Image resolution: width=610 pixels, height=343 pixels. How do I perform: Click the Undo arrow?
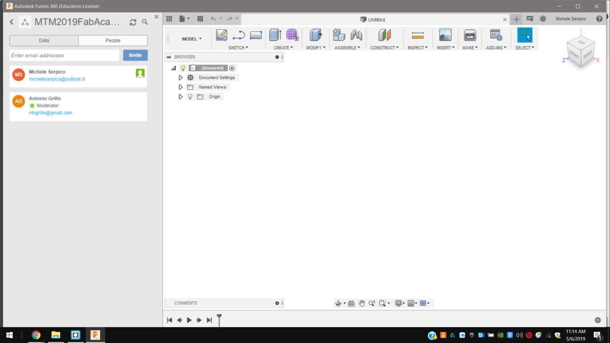tap(213, 19)
